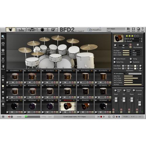Set Kick Bleed to Off

click(x=123, y=66)
